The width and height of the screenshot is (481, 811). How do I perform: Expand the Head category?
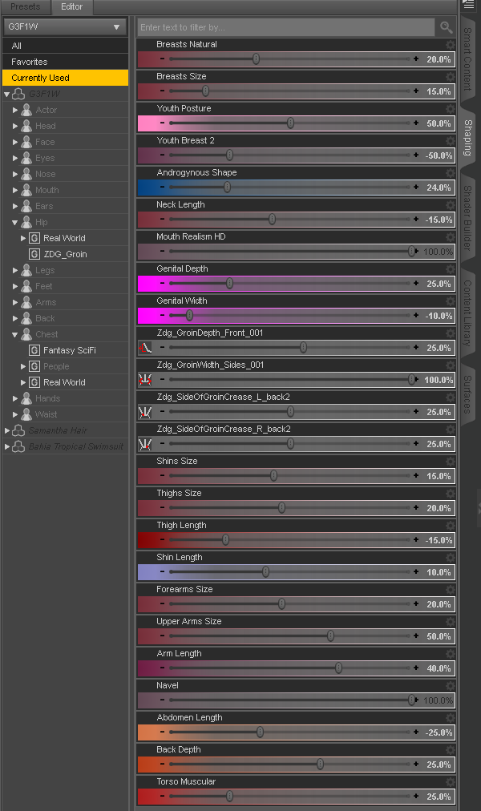[15, 126]
